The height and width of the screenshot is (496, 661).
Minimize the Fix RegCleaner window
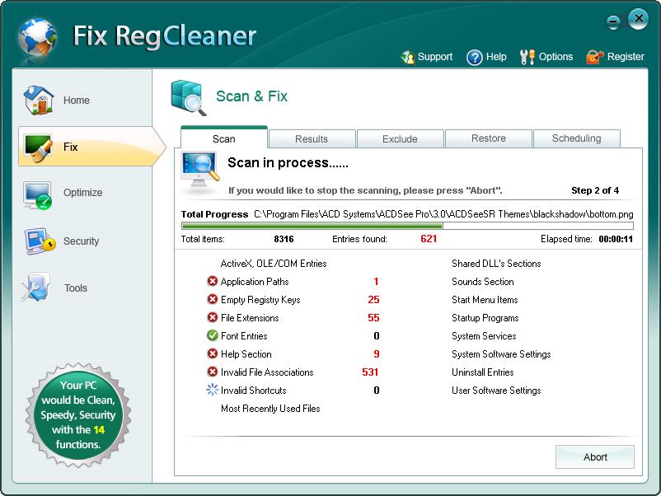click(613, 21)
